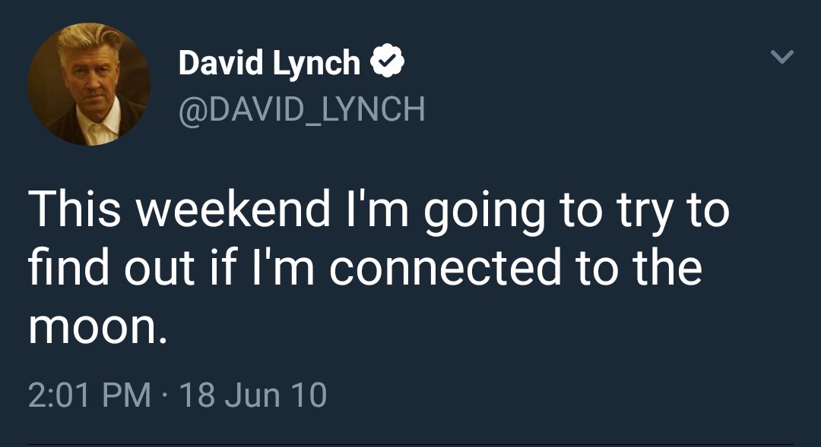Viewport: 821px width, 447px height.
Task: Click the word "weekend" in the tweet
Action: click(x=233, y=209)
